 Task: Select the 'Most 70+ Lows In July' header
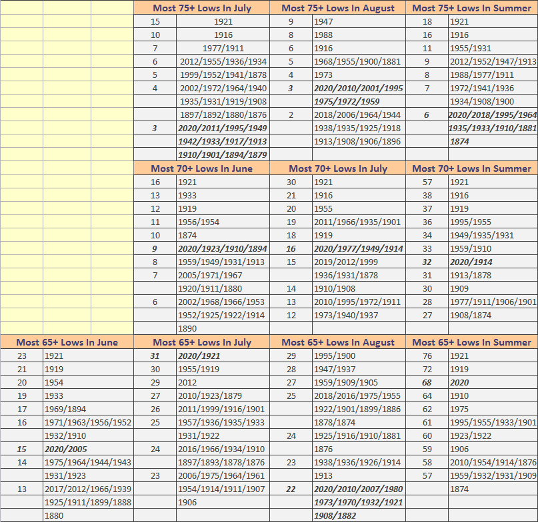(x=337, y=168)
